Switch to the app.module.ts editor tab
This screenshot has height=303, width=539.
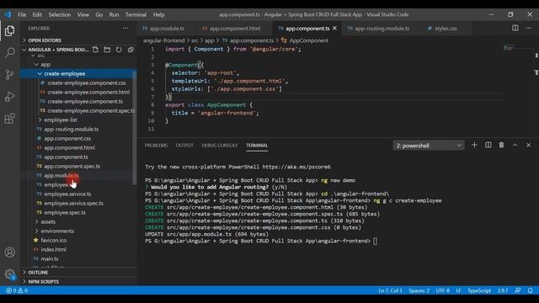(167, 29)
